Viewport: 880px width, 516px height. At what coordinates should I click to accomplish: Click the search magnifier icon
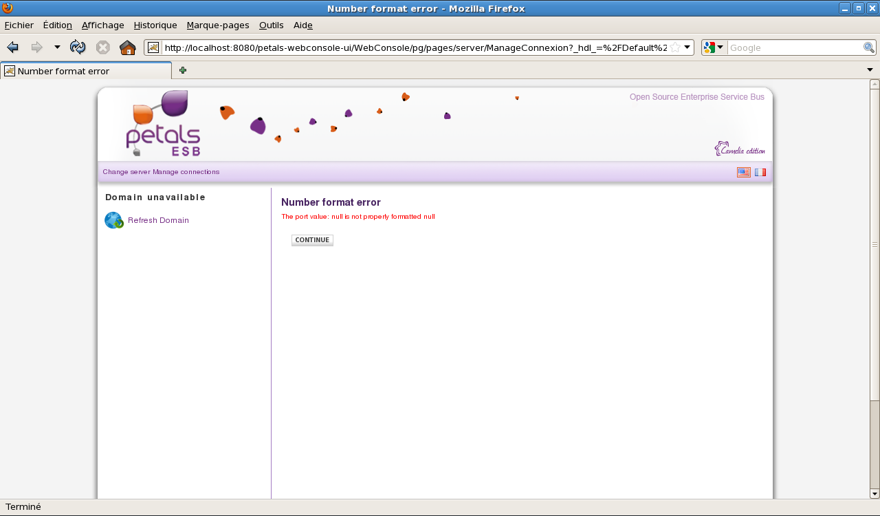(869, 47)
